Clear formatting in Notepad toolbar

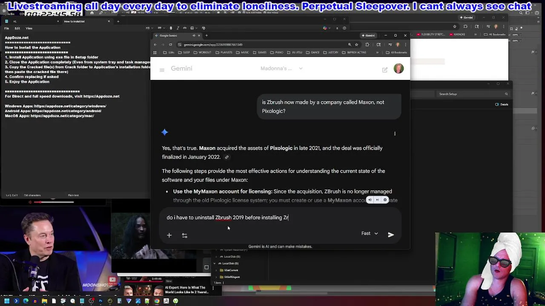204,28
